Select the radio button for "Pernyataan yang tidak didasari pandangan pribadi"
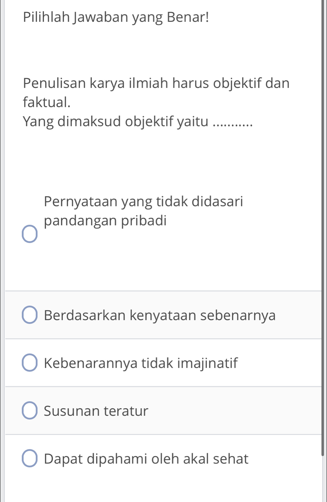Image resolution: width=327 pixels, height=502 pixels. 30,234
